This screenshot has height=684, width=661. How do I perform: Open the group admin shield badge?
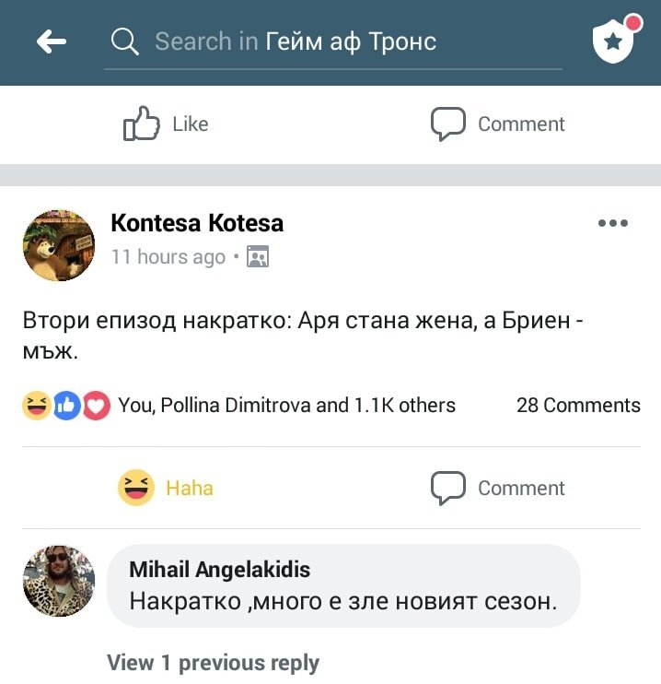click(614, 41)
